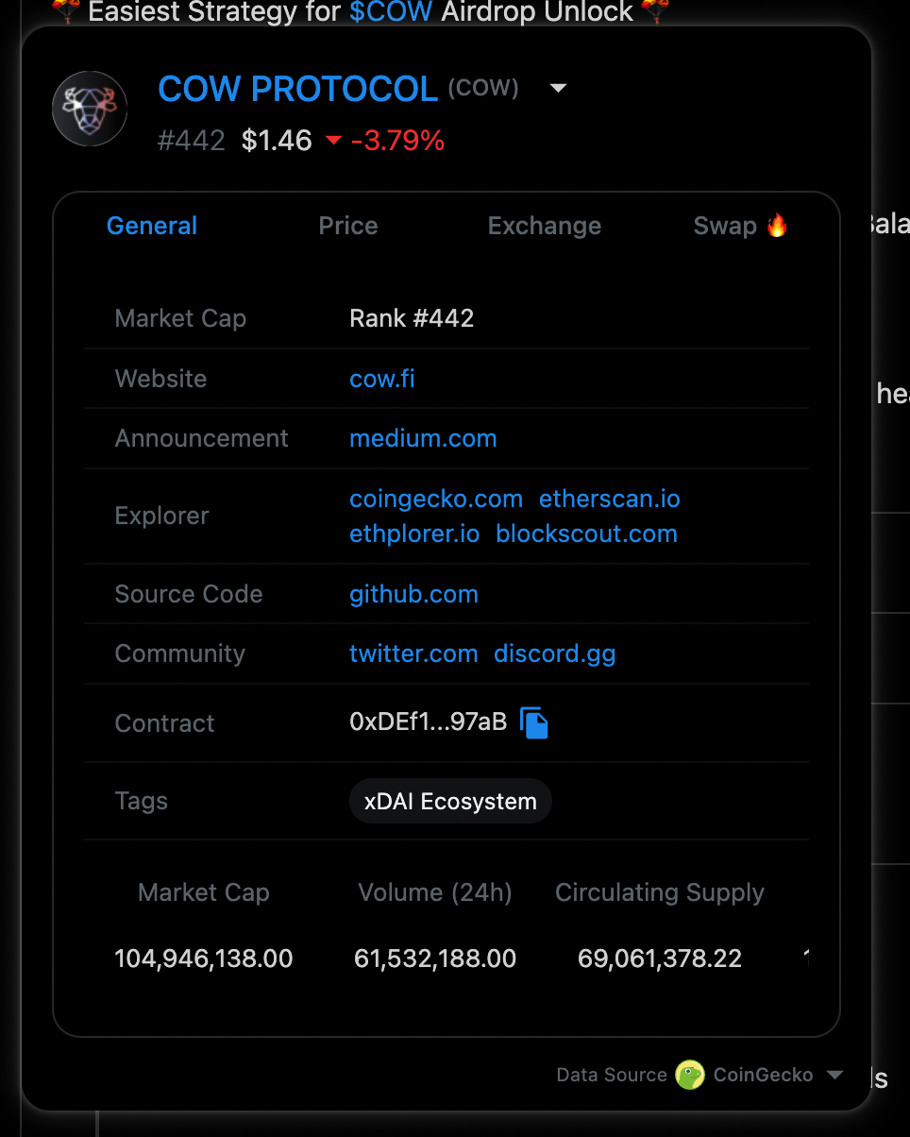This screenshot has height=1137, width=910.
Task: Visit the medium.com announcement link
Action: 423,438
